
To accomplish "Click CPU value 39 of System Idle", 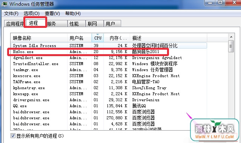I will point(96,46).
